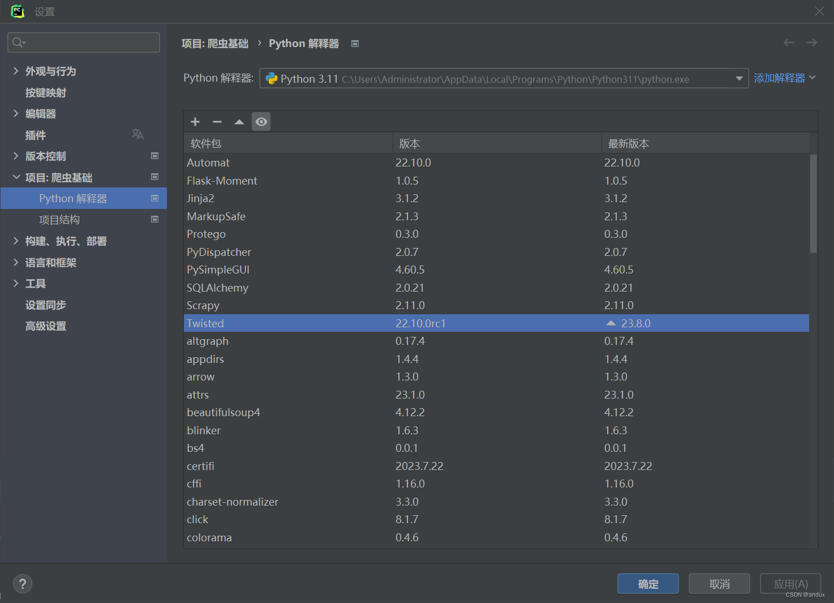Click into the settings search field
The height and width of the screenshot is (603, 834).
(x=84, y=42)
